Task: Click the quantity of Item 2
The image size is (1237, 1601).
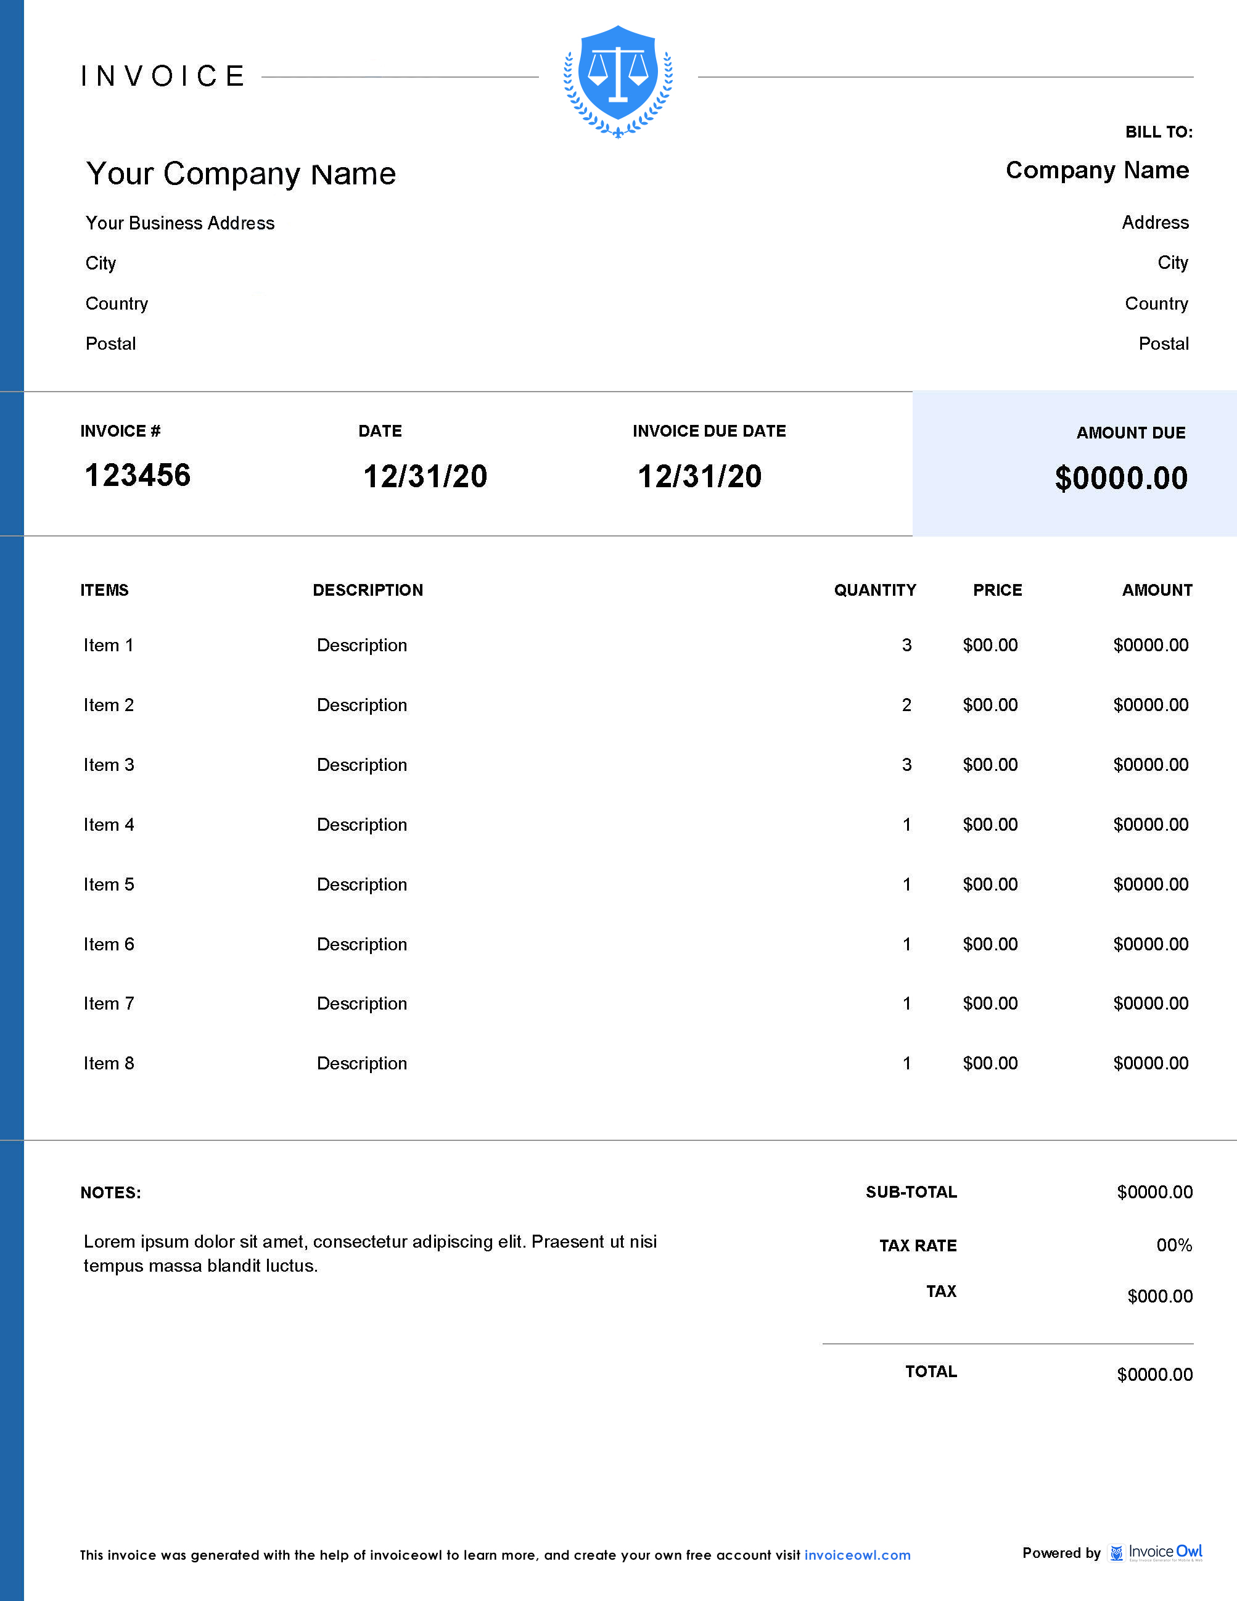Action: (x=906, y=705)
